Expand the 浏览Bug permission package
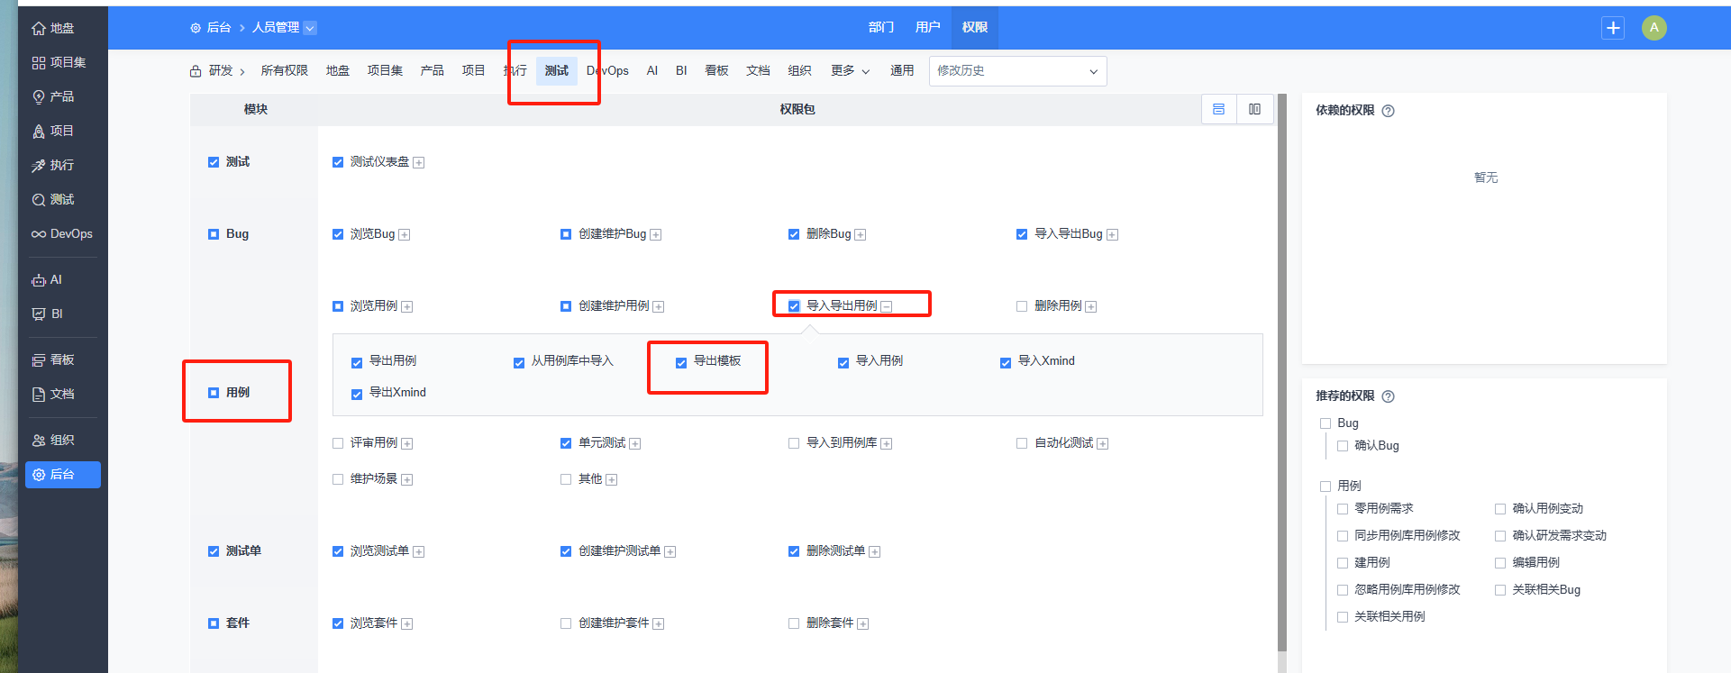This screenshot has width=1731, height=673. click(x=405, y=235)
